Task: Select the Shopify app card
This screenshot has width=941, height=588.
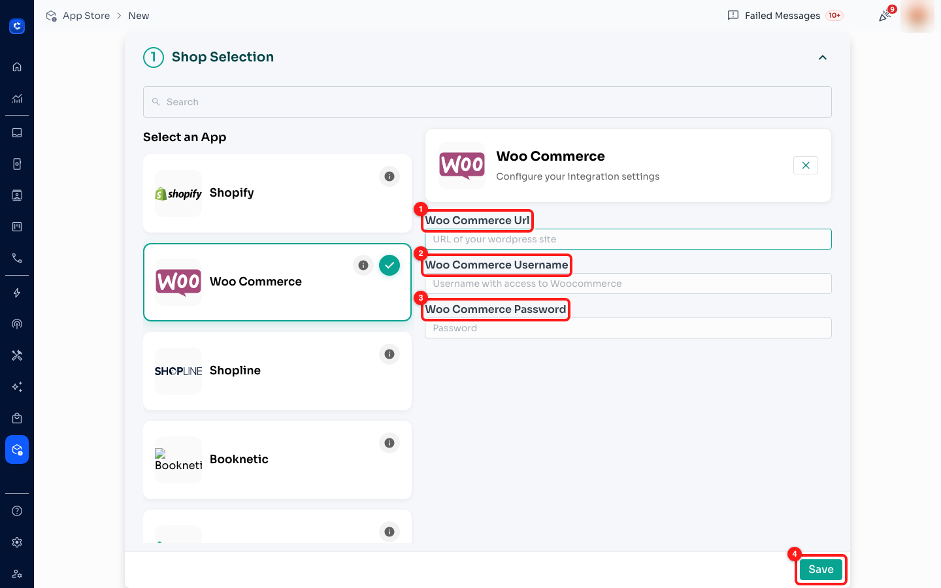Action: point(277,193)
